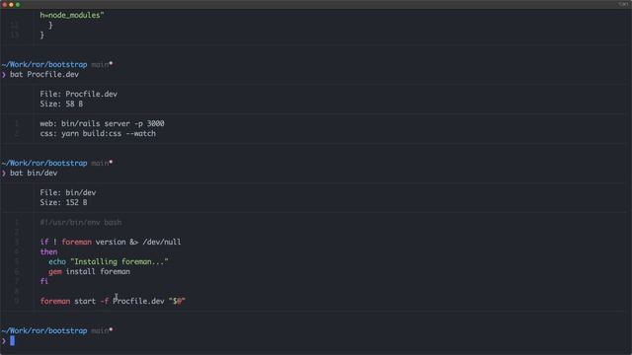The height and width of the screenshot is (355, 632).
Task: Click the bottom '~/Work/ror/bootstrap' prompt path
Action: [x=43, y=331]
